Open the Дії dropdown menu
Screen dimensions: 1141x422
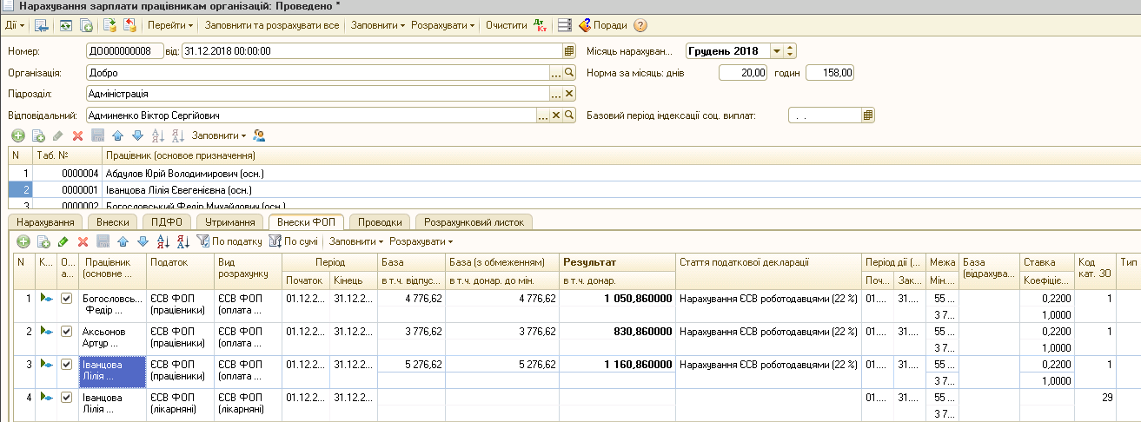(15, 25)
